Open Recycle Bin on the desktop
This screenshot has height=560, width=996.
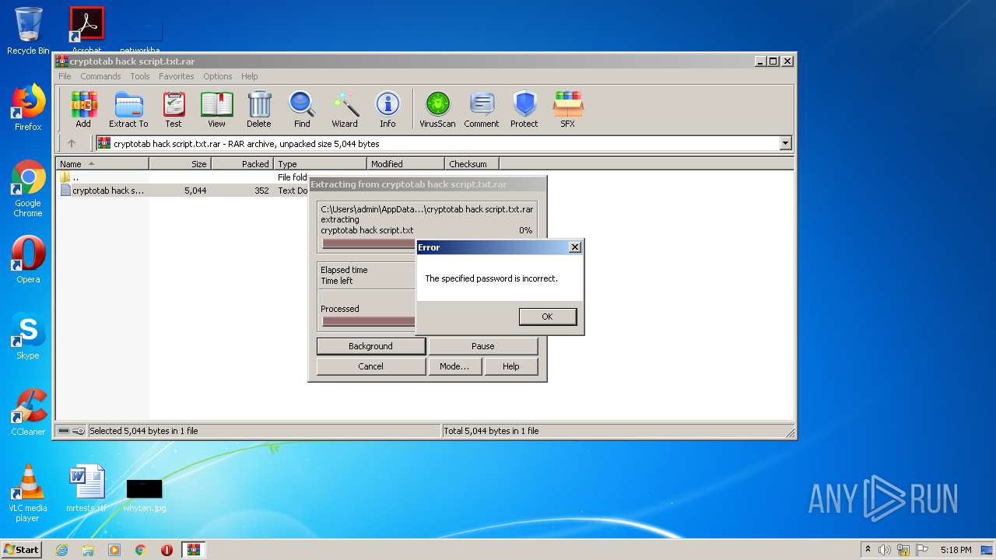coord(29,31)
